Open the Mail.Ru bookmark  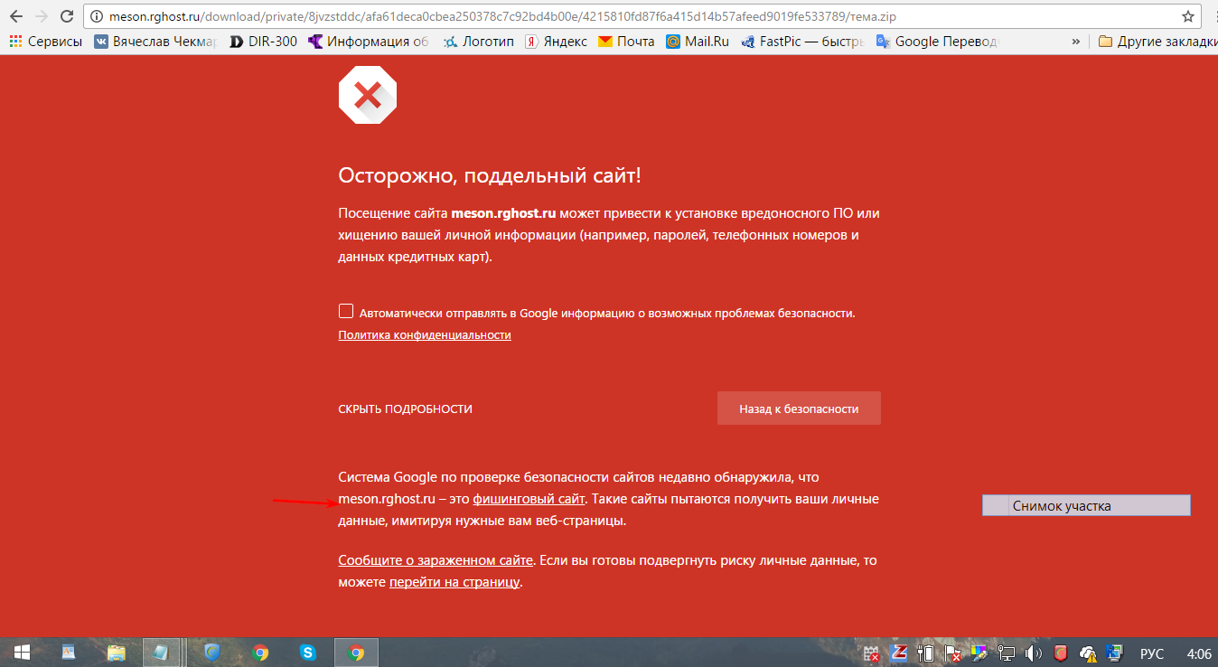coord(697,42)
